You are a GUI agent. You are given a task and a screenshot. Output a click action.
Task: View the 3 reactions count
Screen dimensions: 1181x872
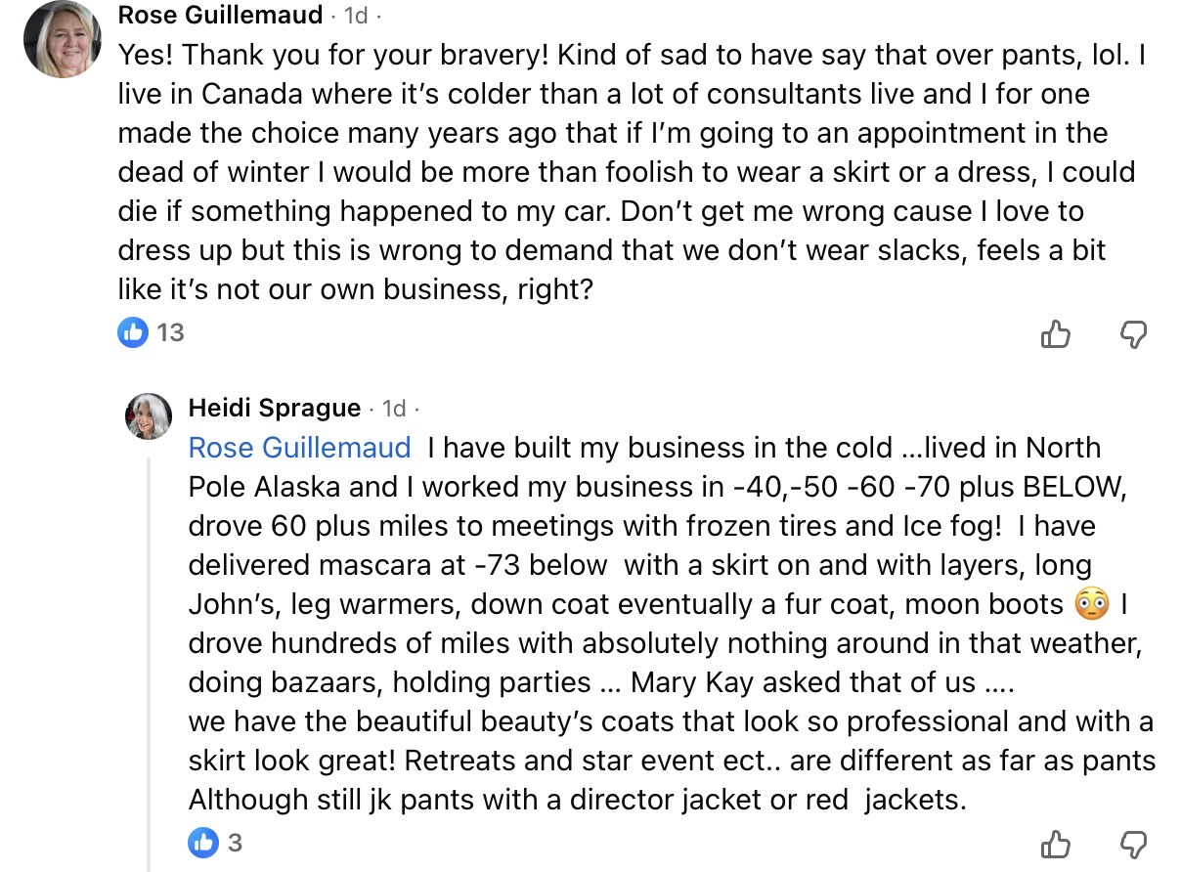[235, 842]
